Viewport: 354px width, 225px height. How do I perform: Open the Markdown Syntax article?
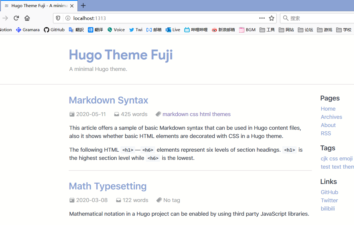(108, 100)
